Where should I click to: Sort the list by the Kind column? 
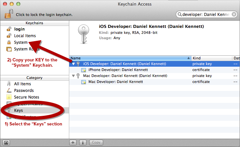211,58
